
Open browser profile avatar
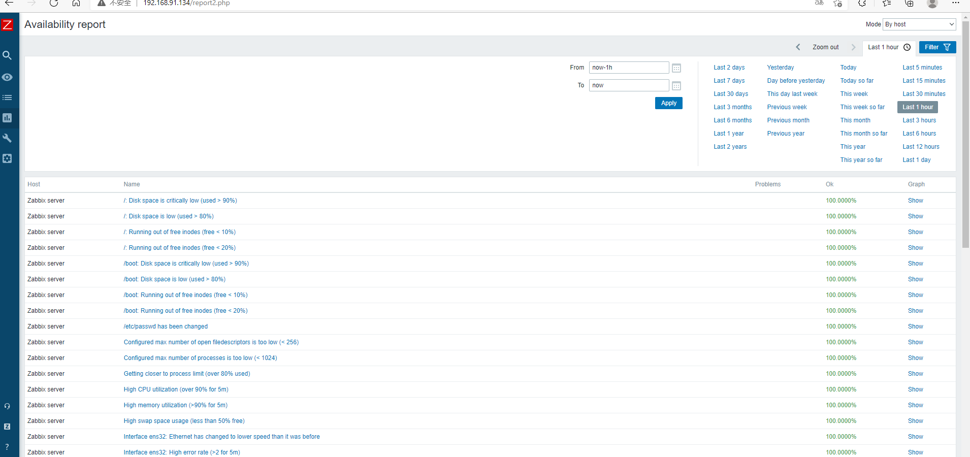point(932,3)
